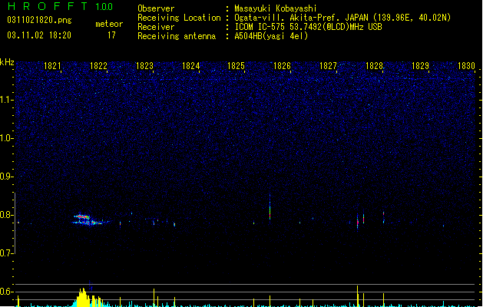Click the meteor count value 17
This screenshot has width=483, height=307.
click(111, 35)
